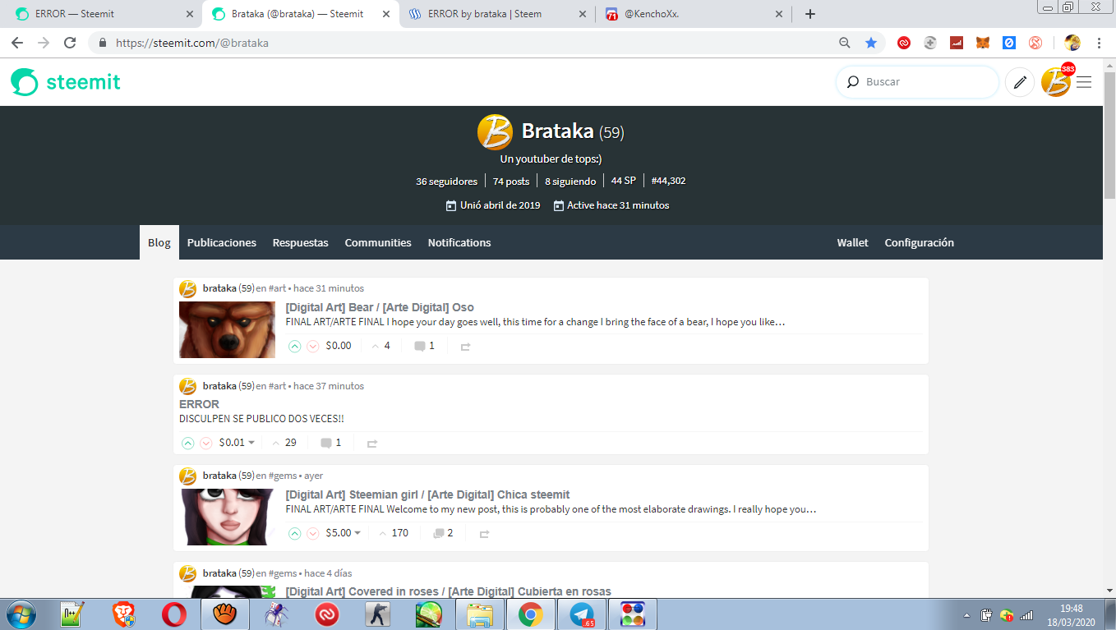Click the 74 posts link

point(511,182)
